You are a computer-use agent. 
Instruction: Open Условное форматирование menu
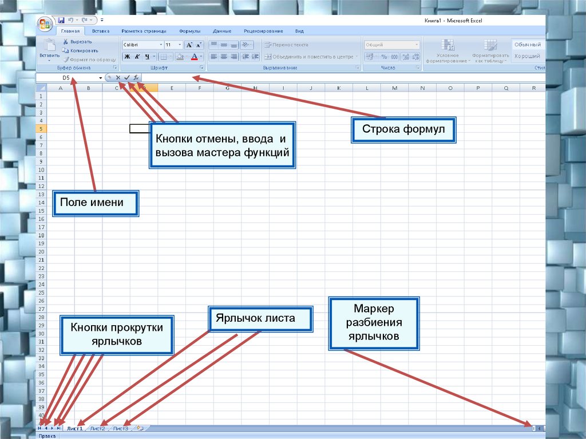click(448, 51)
